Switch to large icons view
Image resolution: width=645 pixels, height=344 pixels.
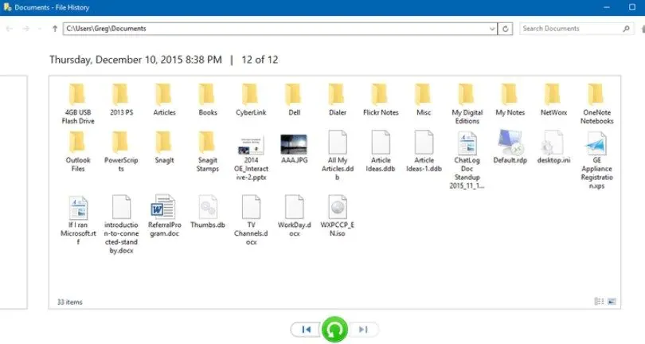(x=612, y=302)
